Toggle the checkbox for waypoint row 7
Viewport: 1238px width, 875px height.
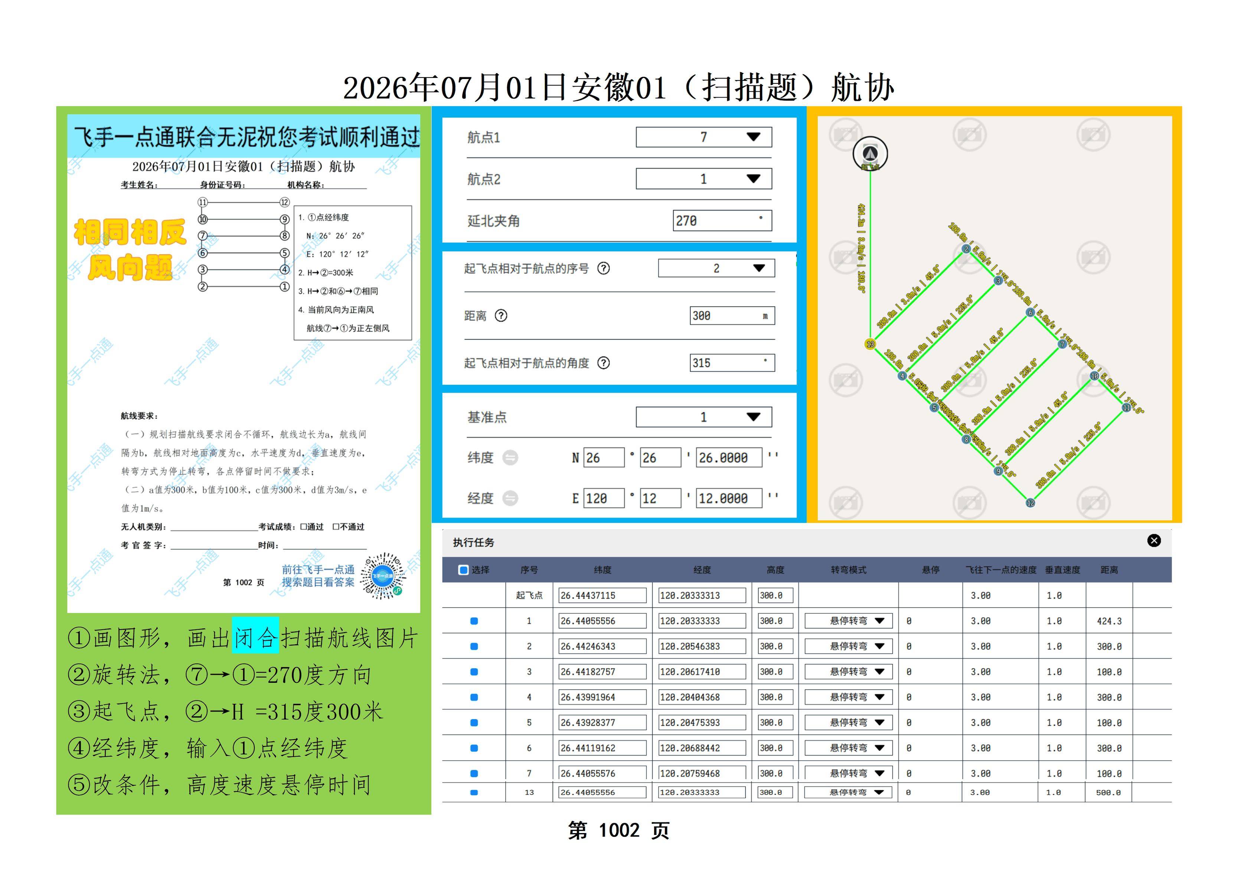click(474, 773)
